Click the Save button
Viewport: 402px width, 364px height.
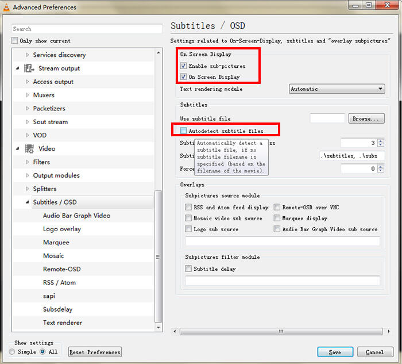335,352
